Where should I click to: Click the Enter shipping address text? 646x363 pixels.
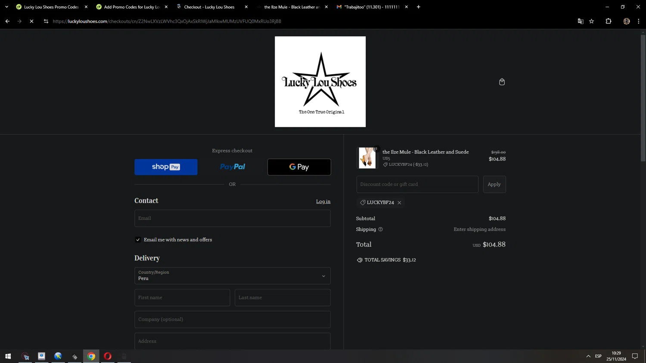tap(479, 229)
